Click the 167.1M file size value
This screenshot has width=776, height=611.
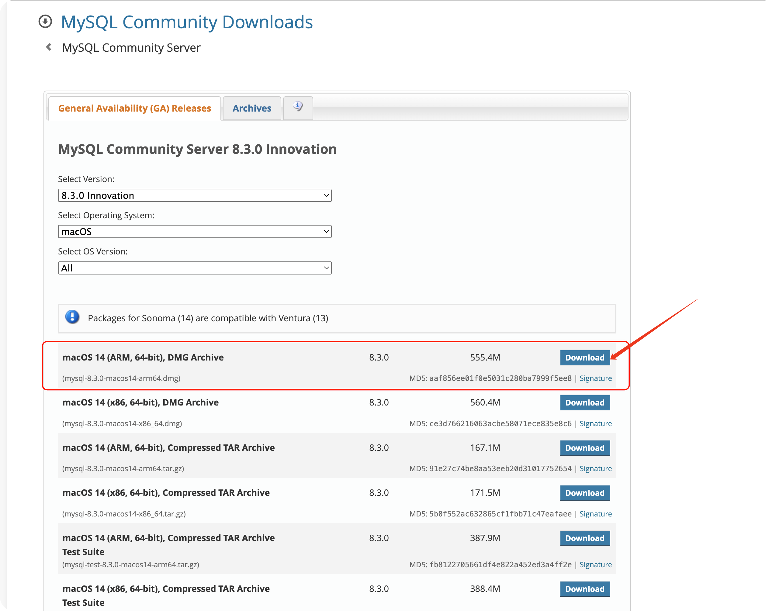pos(485,447)
